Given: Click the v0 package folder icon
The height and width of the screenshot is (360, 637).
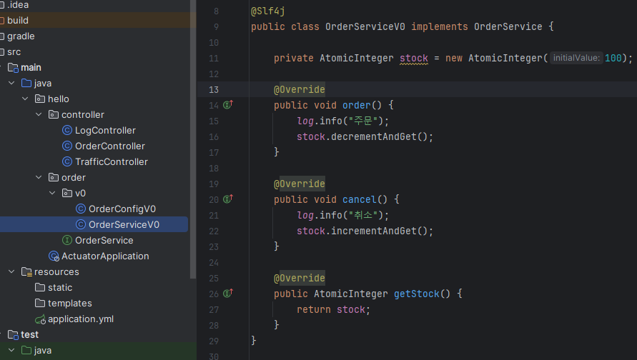Looking at the screenshot, I should pos(67,193).
